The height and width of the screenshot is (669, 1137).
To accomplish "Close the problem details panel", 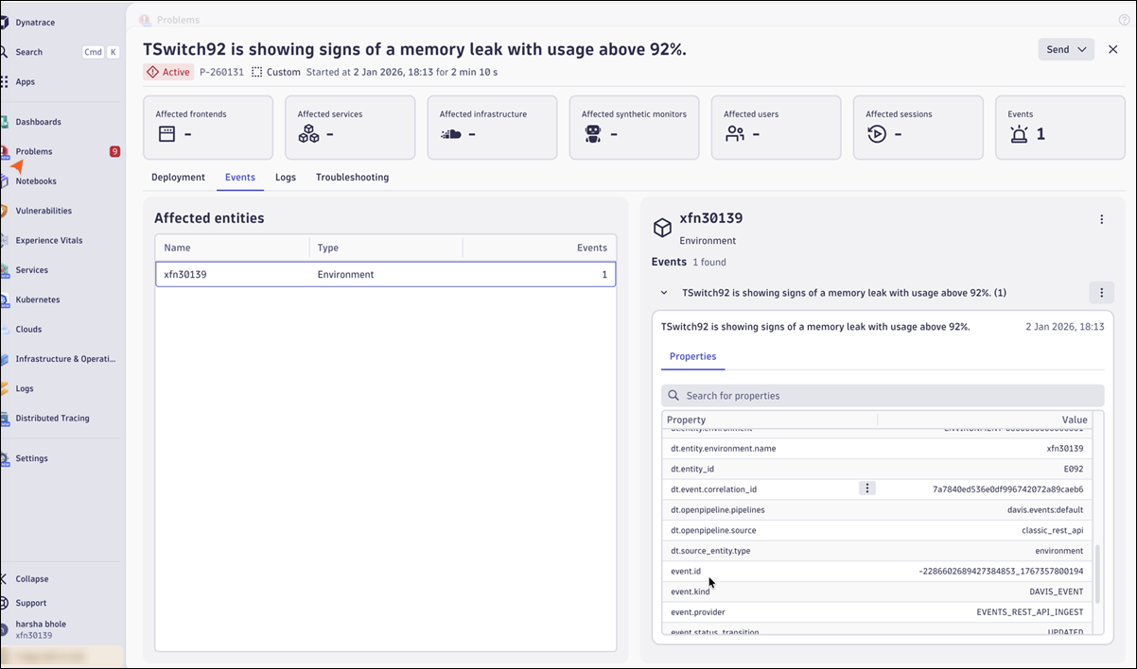I will click(1113, 49).
